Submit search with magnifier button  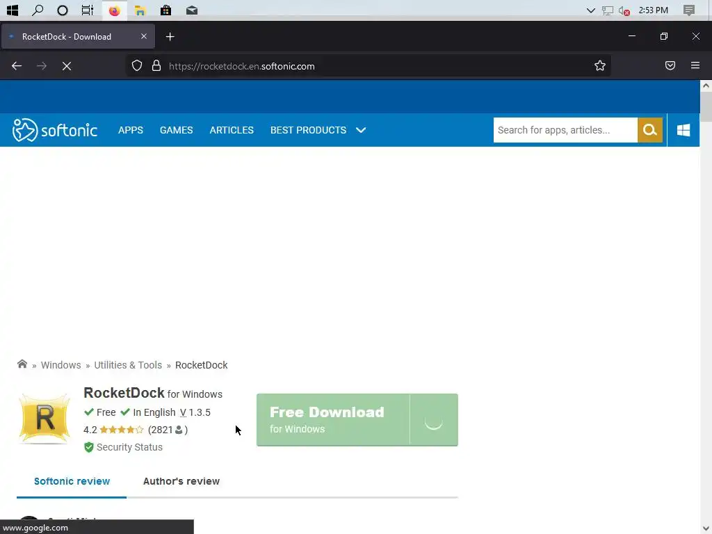[x=650, y=130]
